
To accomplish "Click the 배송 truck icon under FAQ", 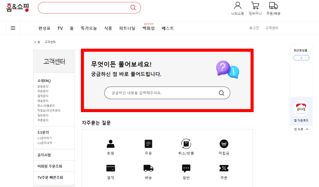I will click(x=148, y=168).
